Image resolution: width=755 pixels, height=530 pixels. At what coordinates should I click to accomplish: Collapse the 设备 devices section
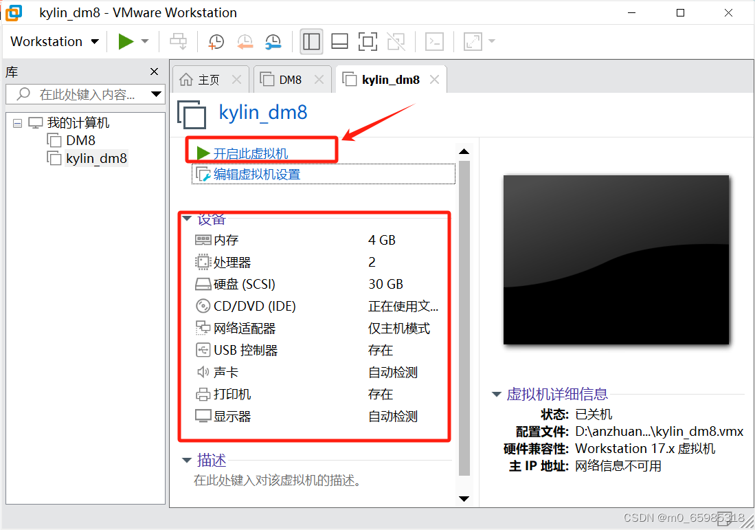pos(188,219)
